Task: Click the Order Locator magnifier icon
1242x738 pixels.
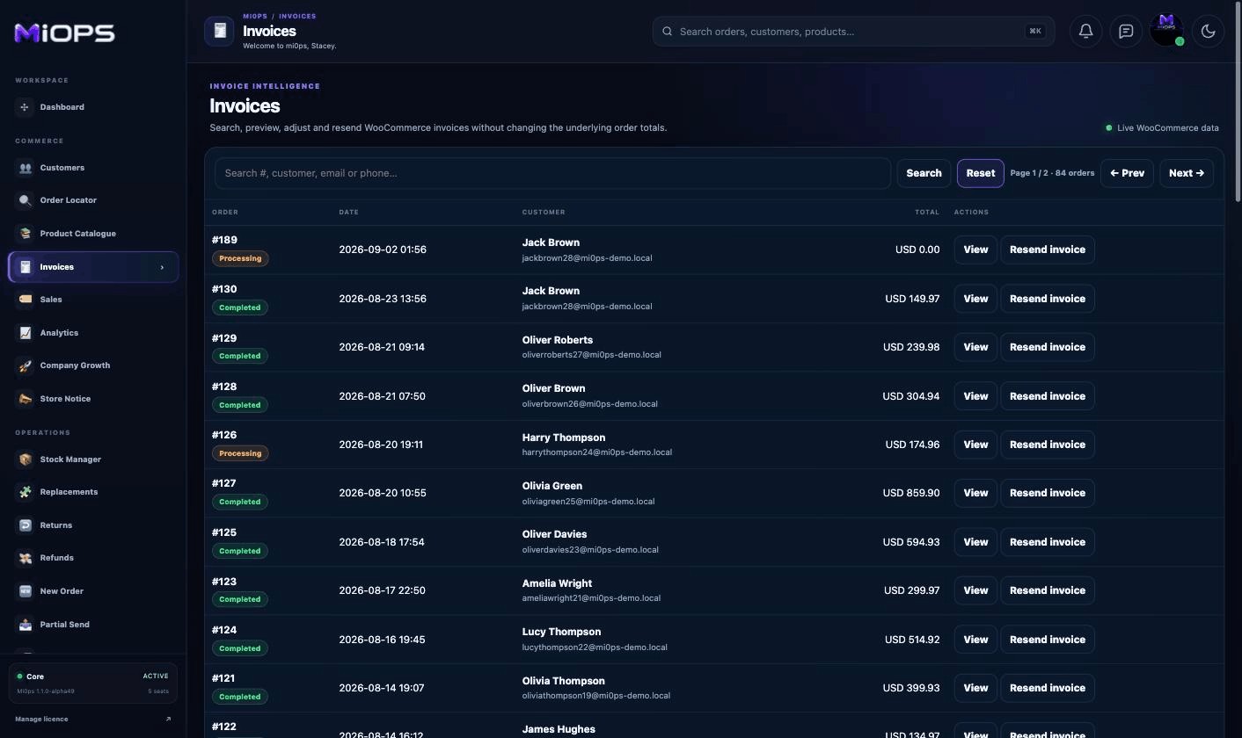Action: click(25, 200)
